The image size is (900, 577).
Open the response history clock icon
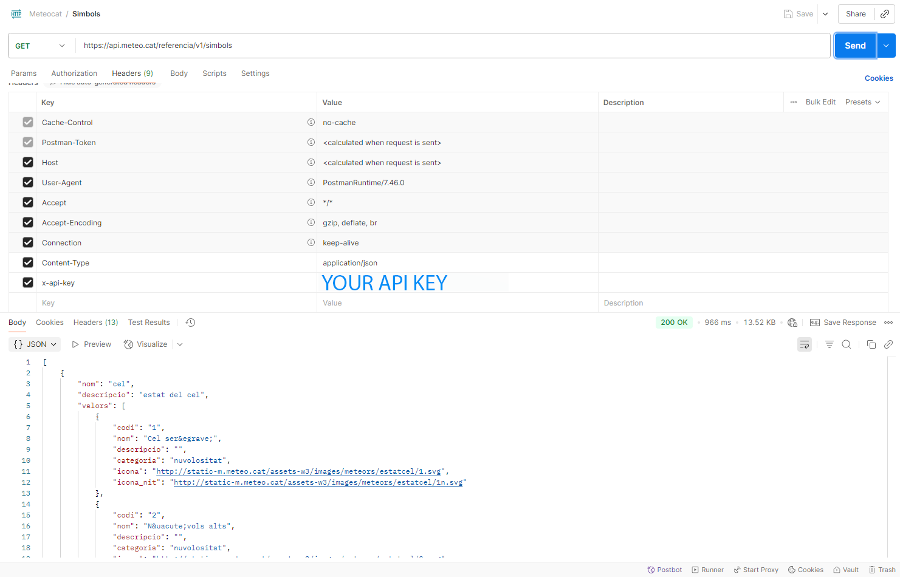click(190, 323)
